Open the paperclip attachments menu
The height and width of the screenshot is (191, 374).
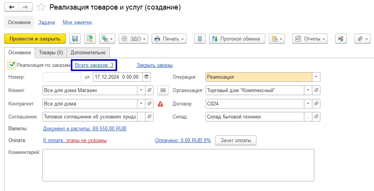coord(363,39)
